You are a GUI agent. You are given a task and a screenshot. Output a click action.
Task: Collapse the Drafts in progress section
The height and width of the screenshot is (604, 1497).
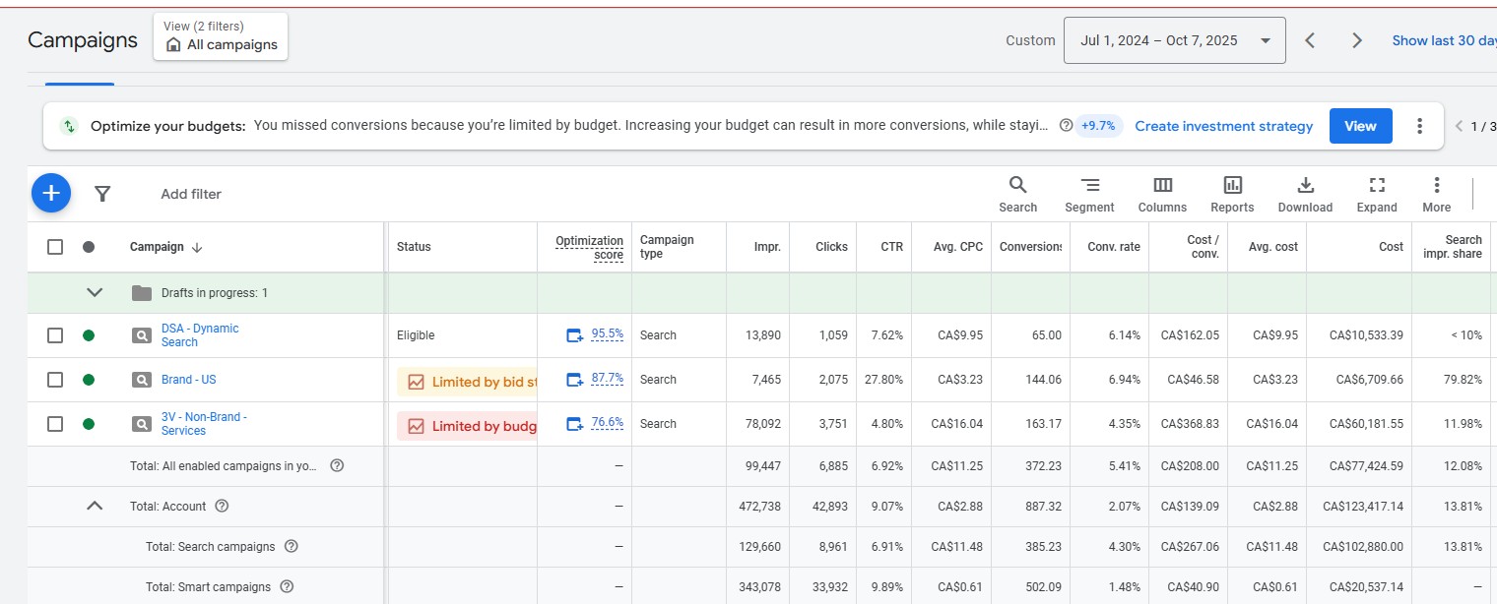(x=95, y=291)
